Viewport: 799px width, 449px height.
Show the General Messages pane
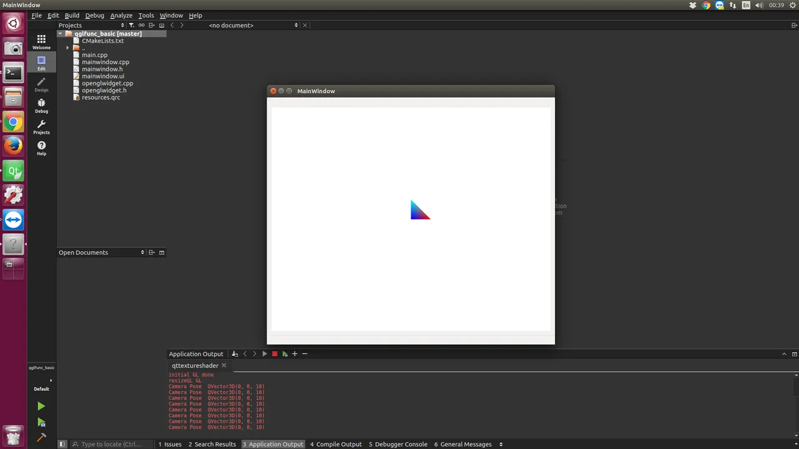463,444
